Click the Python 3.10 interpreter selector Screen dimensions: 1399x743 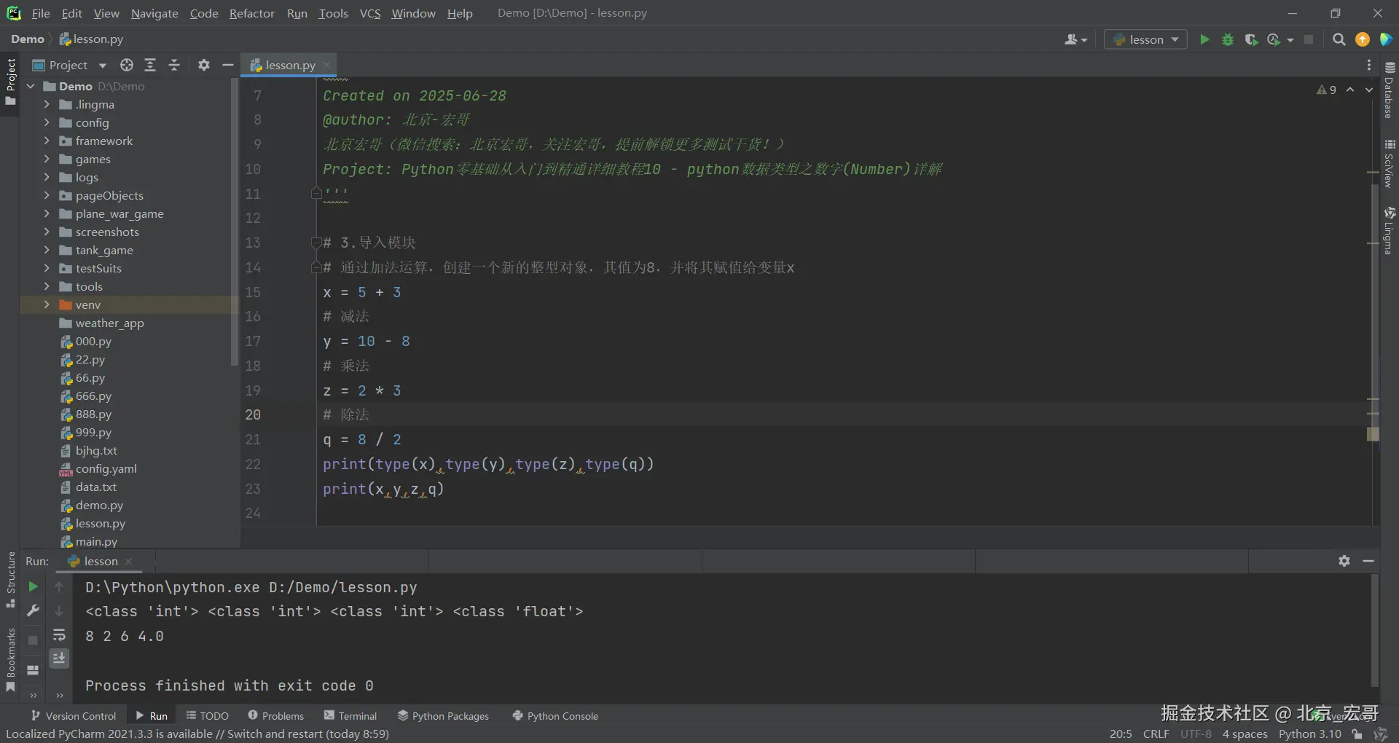[1309, 734]
